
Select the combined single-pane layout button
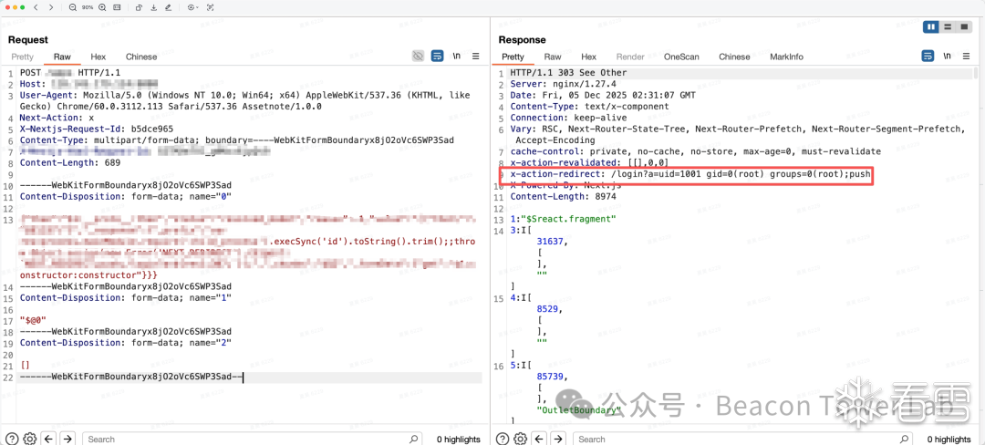pos(964,27)
